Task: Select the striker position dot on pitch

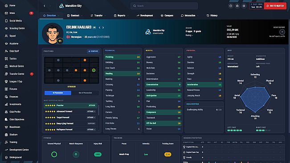Action: tap(94, 70)
